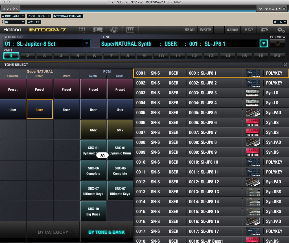
Task: Open the Motional Surround icon
Action: (114, 30)
